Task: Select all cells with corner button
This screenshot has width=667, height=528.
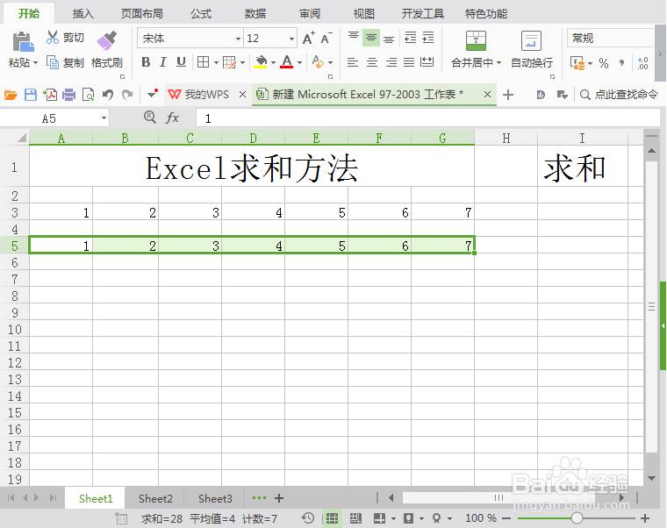Action: point(14,138)
